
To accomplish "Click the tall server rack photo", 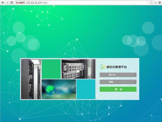I will [x=31, y=79].
